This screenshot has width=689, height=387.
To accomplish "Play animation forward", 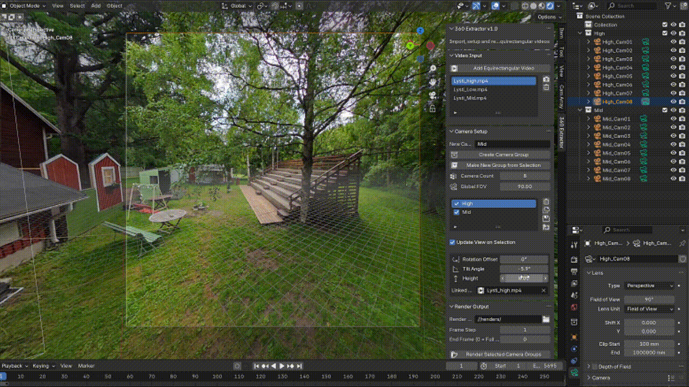I will pyautogui.click(x=282, y=366).
